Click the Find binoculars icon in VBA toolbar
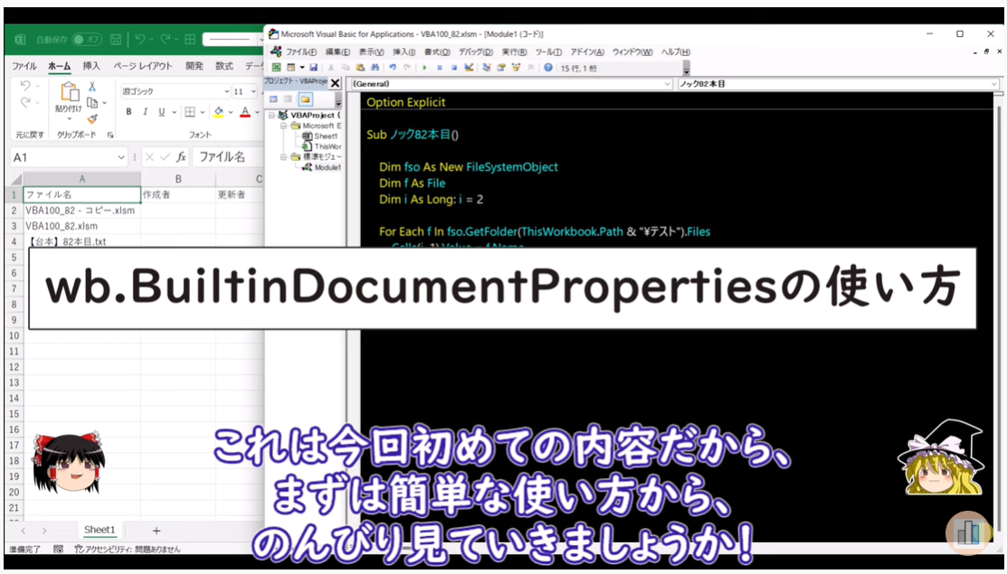Image resolution: width=1007 pixels, height=574 pixels. [375, 68]
